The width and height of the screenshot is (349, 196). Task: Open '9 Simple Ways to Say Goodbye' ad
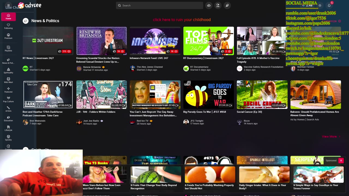pos(318,178)
